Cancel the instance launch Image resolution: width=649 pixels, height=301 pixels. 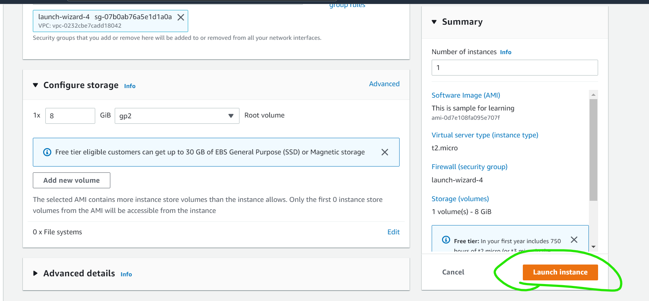453,272
